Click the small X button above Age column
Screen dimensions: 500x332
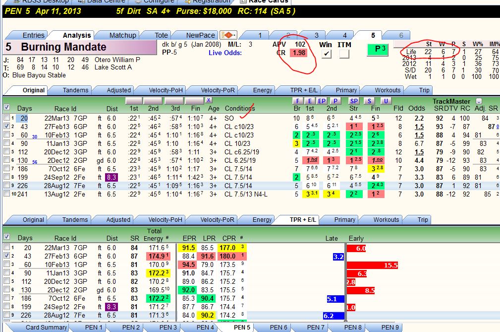coord(208,100)
